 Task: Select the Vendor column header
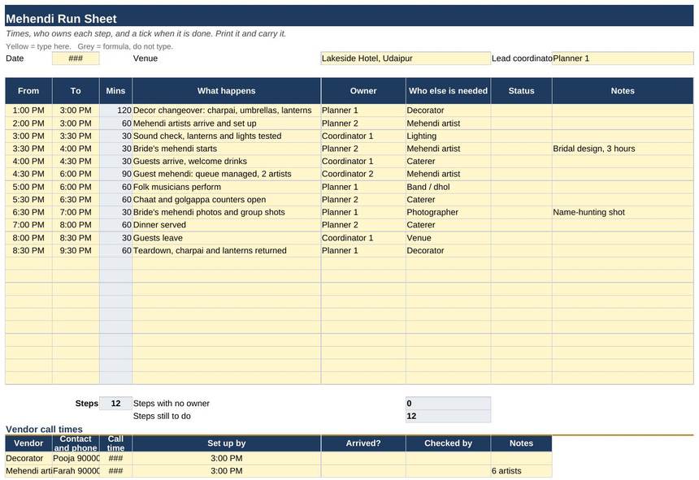tap(28, 443)
